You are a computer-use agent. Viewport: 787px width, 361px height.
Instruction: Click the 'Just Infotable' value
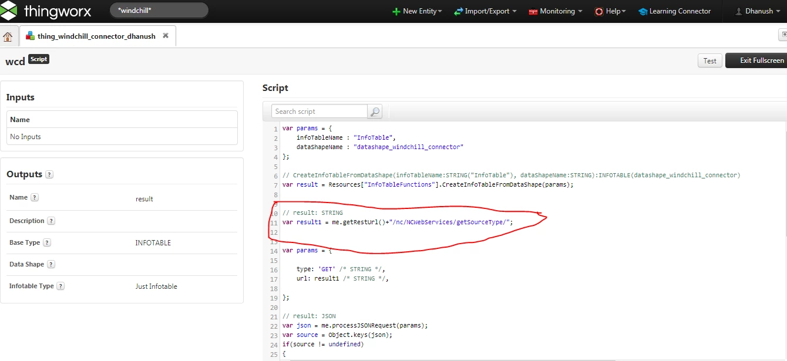tap(156, 286)
